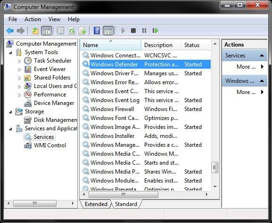Select the Windows Driver F... service
This screenshot has width=272, height=223.
point(146,73)
